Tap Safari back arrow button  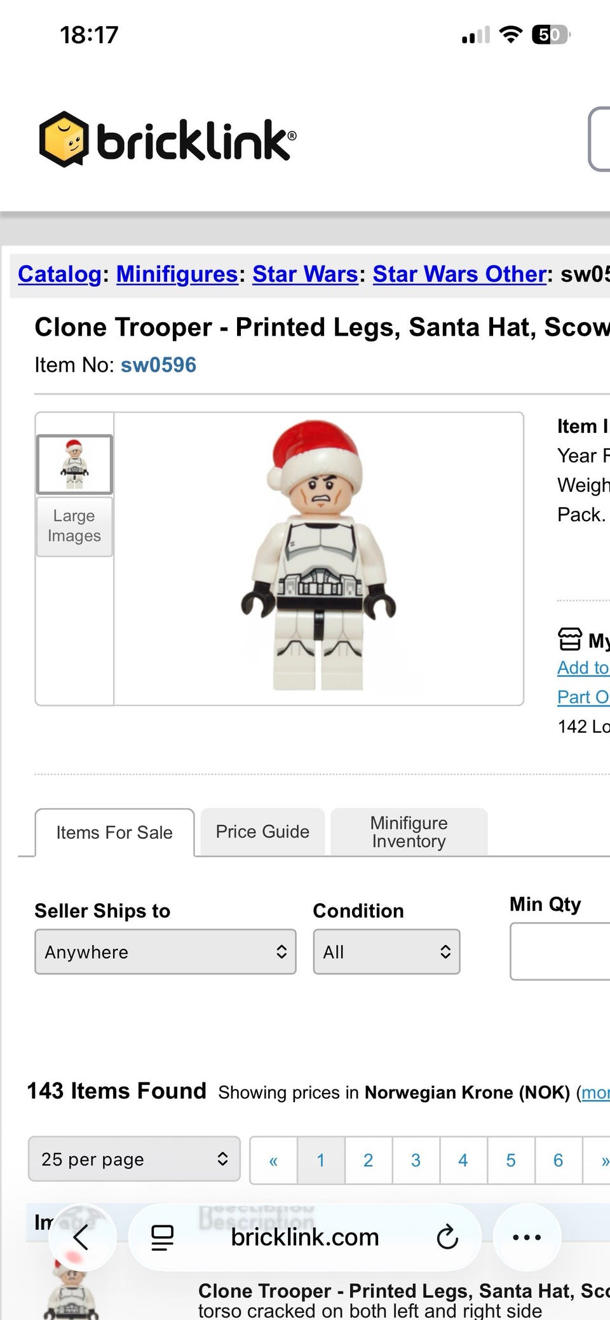pos(82,1237)
